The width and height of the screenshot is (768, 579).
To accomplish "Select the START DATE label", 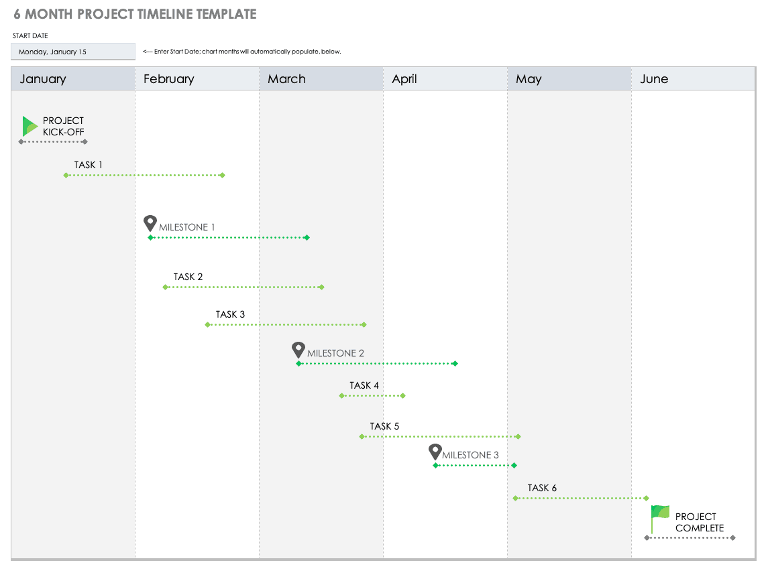I will tap(29, 36).
